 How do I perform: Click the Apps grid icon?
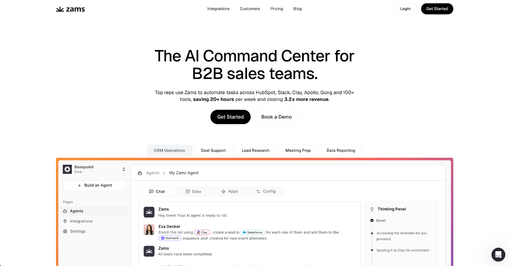(223, 192)
